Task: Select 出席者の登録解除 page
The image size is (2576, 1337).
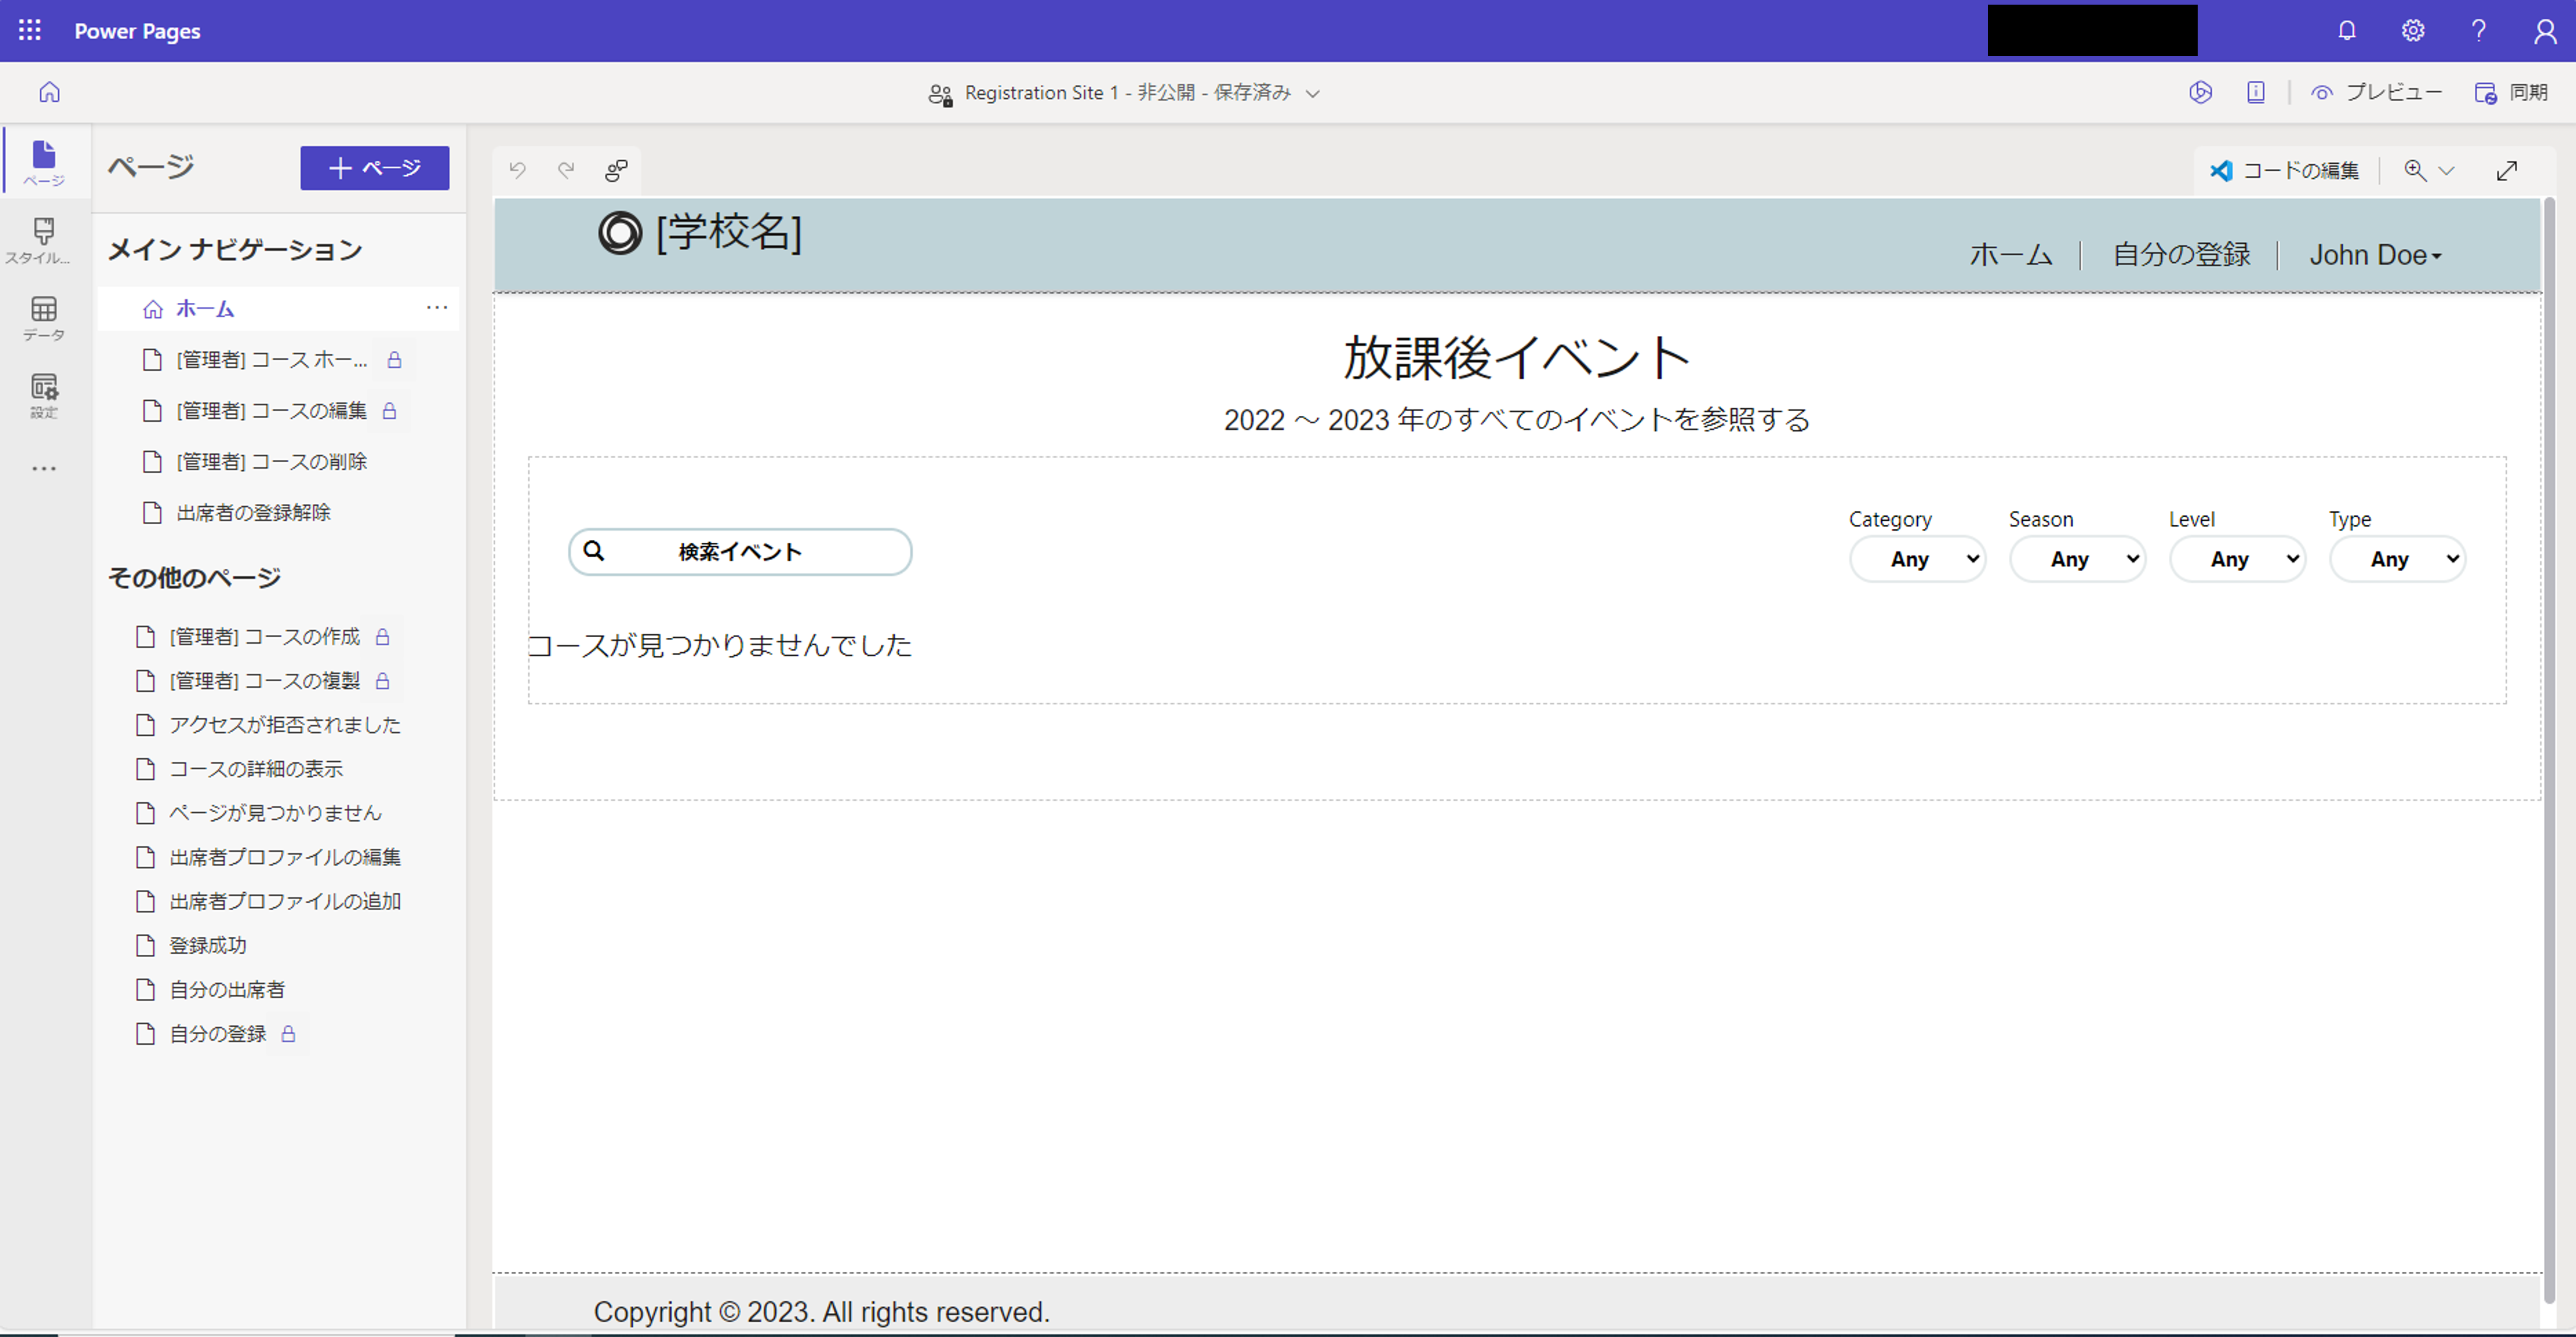Action: tap(253, 513)
